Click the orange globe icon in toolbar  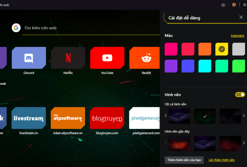tap(234, 5)
